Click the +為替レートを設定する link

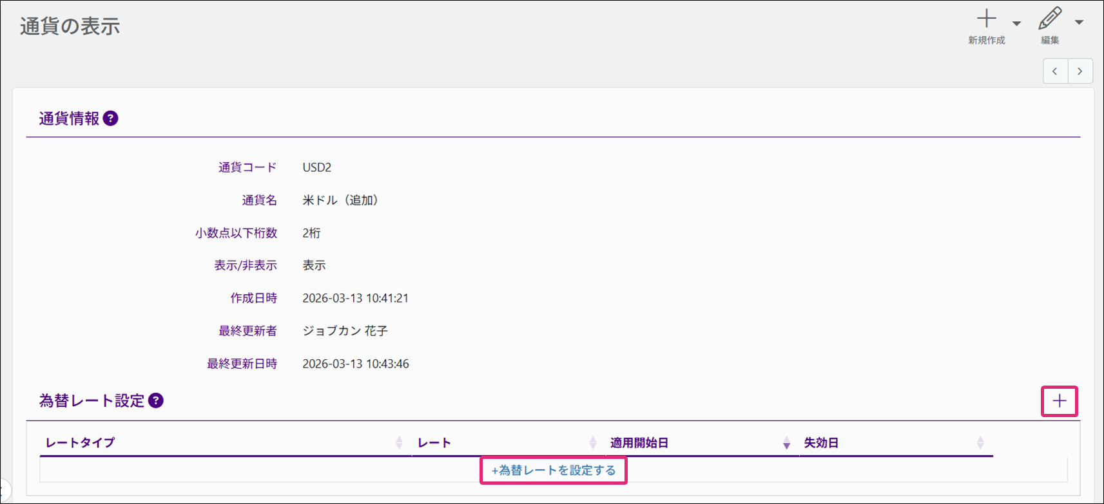[x=554, y=471]
